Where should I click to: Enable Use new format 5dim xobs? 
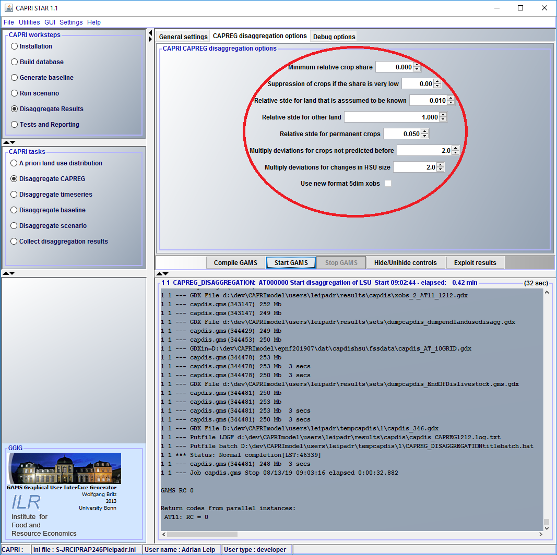[x=388, y=184]
